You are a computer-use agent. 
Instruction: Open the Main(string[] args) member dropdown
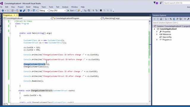pos(150,18)
